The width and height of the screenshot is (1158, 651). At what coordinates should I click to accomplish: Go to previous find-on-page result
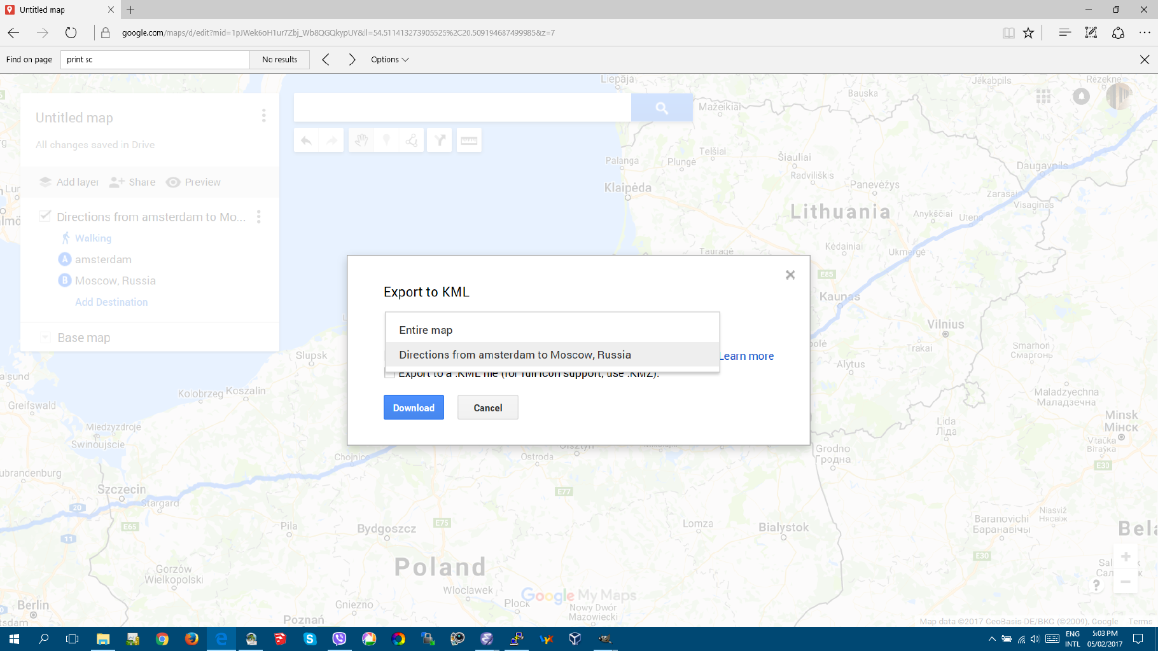[x=326, y=60]
